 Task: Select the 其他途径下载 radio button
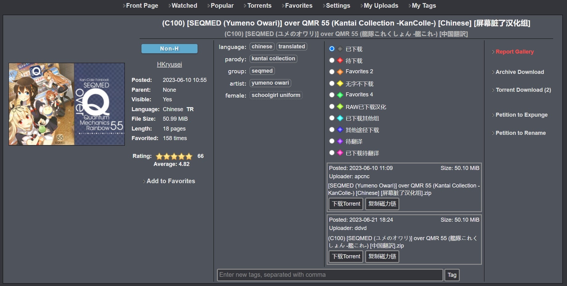(x=332, y=130)
